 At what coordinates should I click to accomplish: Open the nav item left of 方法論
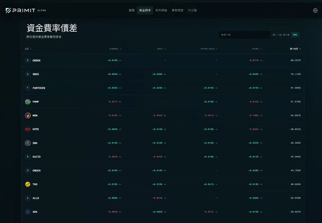(x=178, y=10)
